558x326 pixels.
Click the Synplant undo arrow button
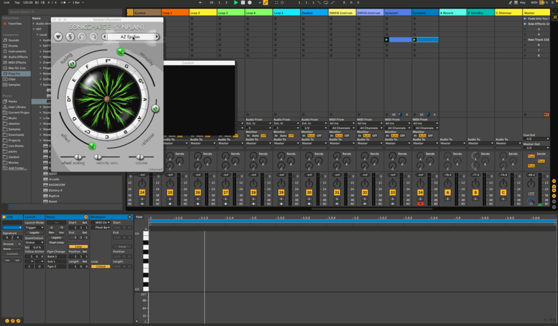(x=82, y=37)
